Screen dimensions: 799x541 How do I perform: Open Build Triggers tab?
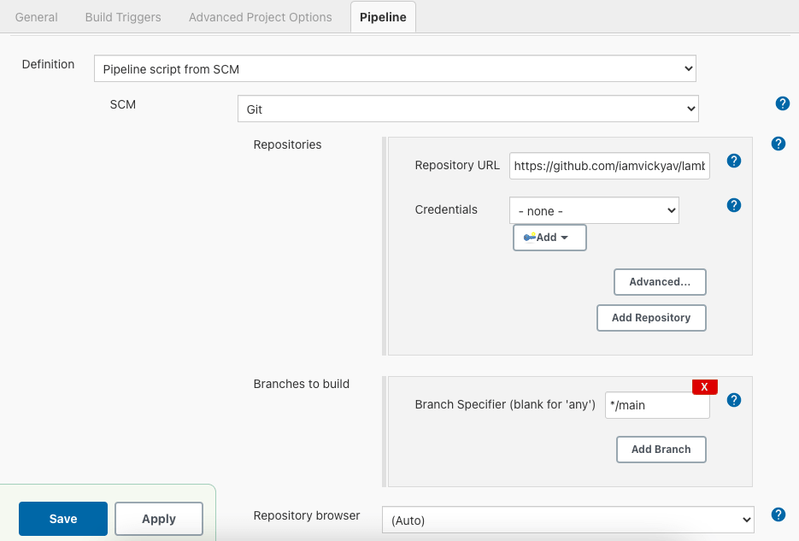(123, 17)
